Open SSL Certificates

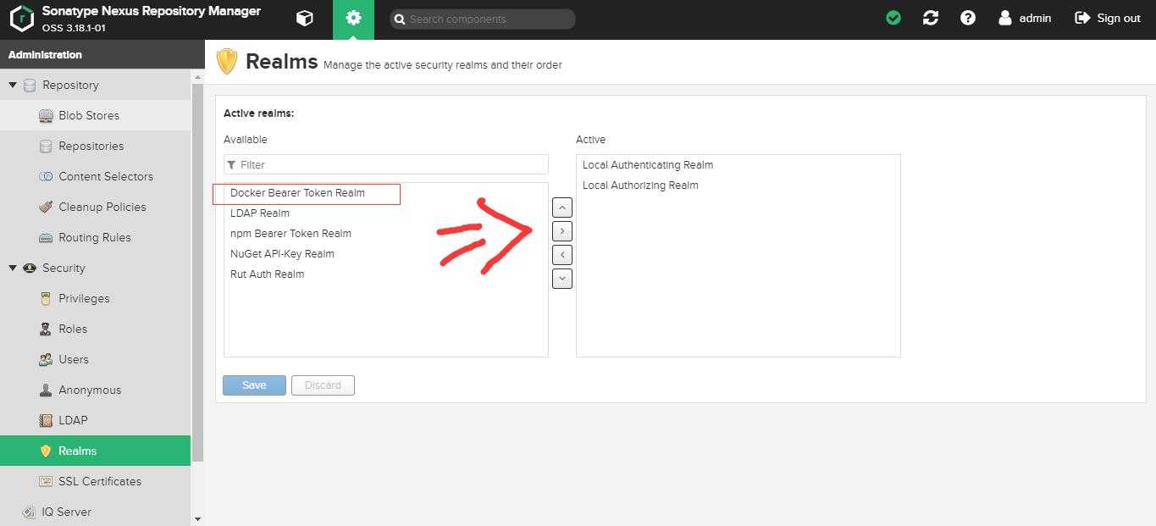pos(100,481)
